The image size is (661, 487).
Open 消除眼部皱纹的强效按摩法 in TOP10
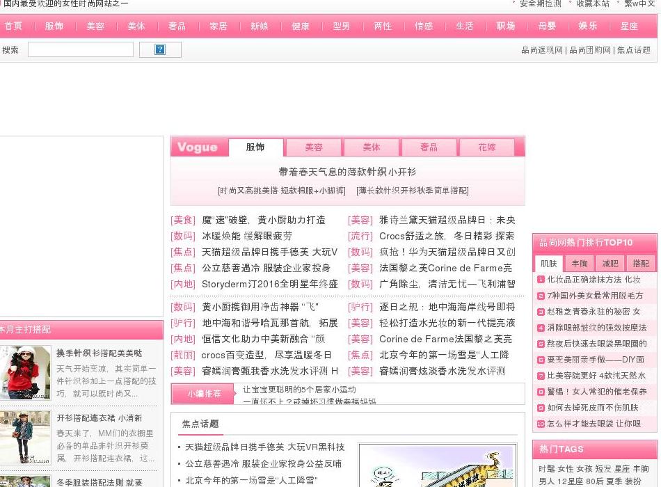pos(596,328)
